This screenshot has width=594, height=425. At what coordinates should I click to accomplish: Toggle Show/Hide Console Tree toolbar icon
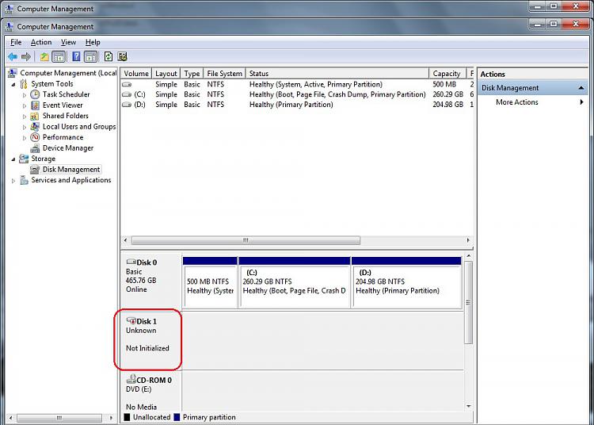pyautogui.click(x=59, y=57)
